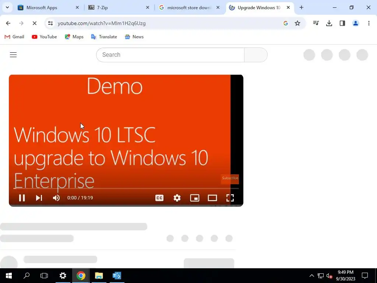Close the microsoft store download tab
Viewport: 377px width, 283px height.
tap(218, 8)
